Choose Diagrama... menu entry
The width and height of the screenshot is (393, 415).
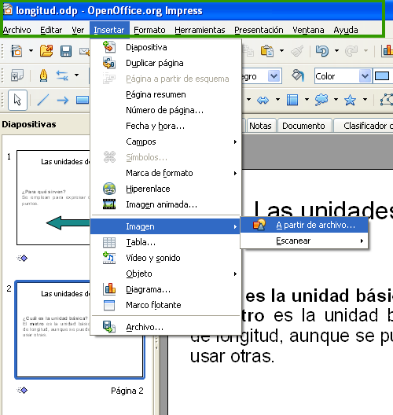[x=166, y=289]
